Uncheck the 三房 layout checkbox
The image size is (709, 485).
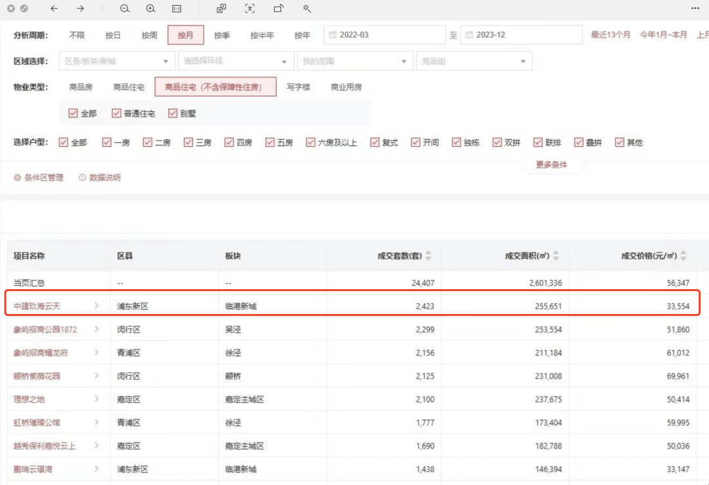pos(188,142)
